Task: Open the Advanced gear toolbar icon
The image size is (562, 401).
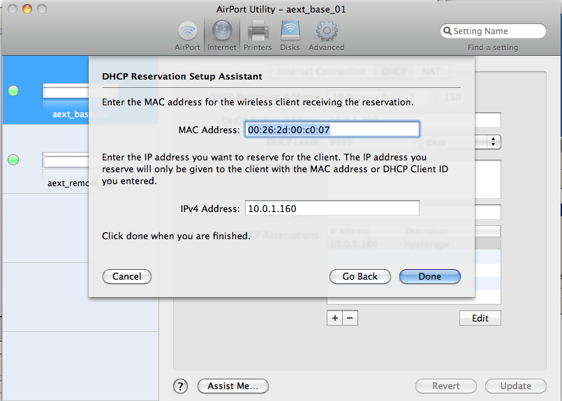Action: (326, 36)
